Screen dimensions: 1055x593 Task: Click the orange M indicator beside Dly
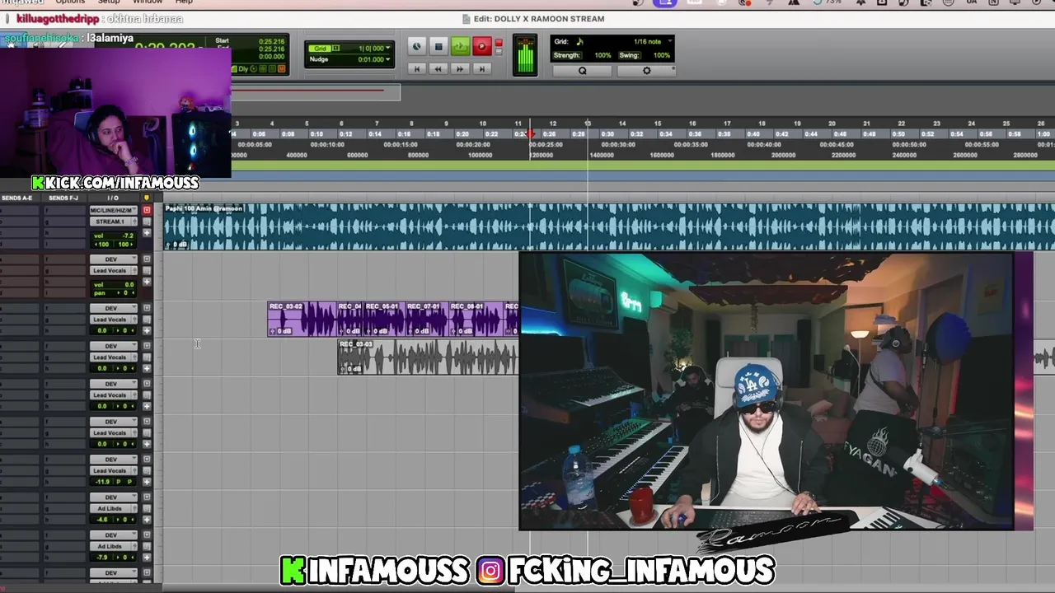tap(281, 69)
